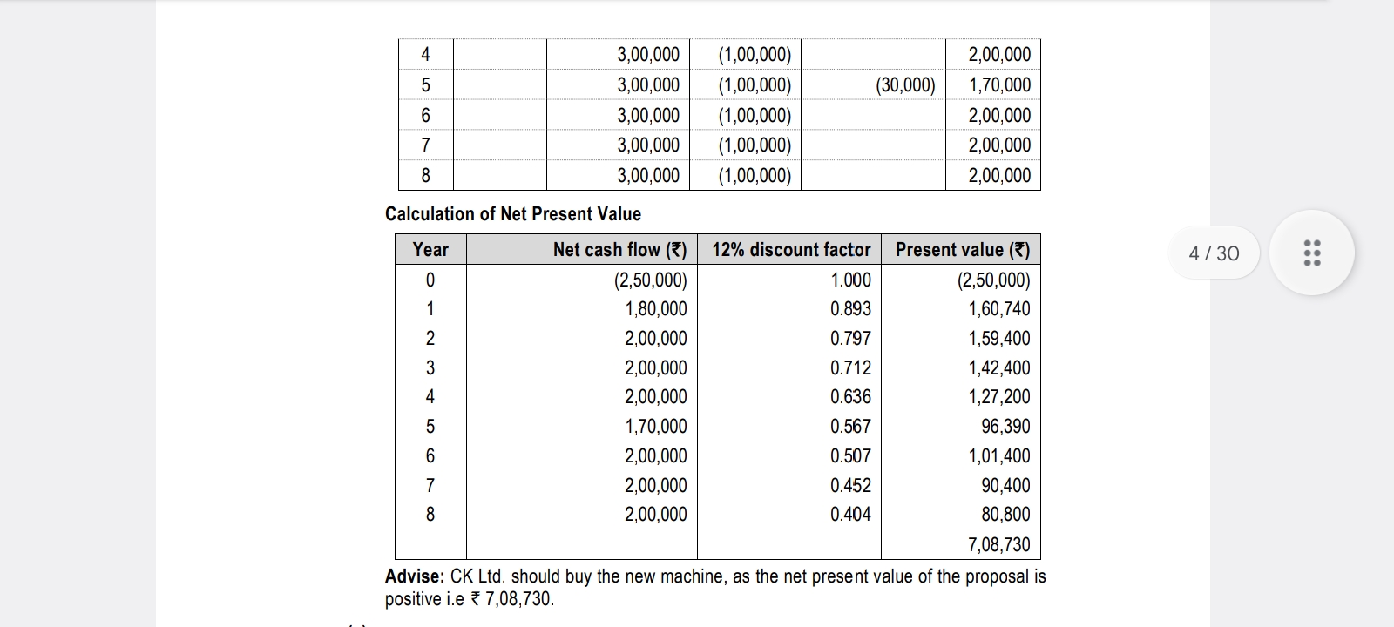Click the 1,60,740 present value figure
Image resolution: width=1394 pixels, height=627 pixels.
pos(998,309)
